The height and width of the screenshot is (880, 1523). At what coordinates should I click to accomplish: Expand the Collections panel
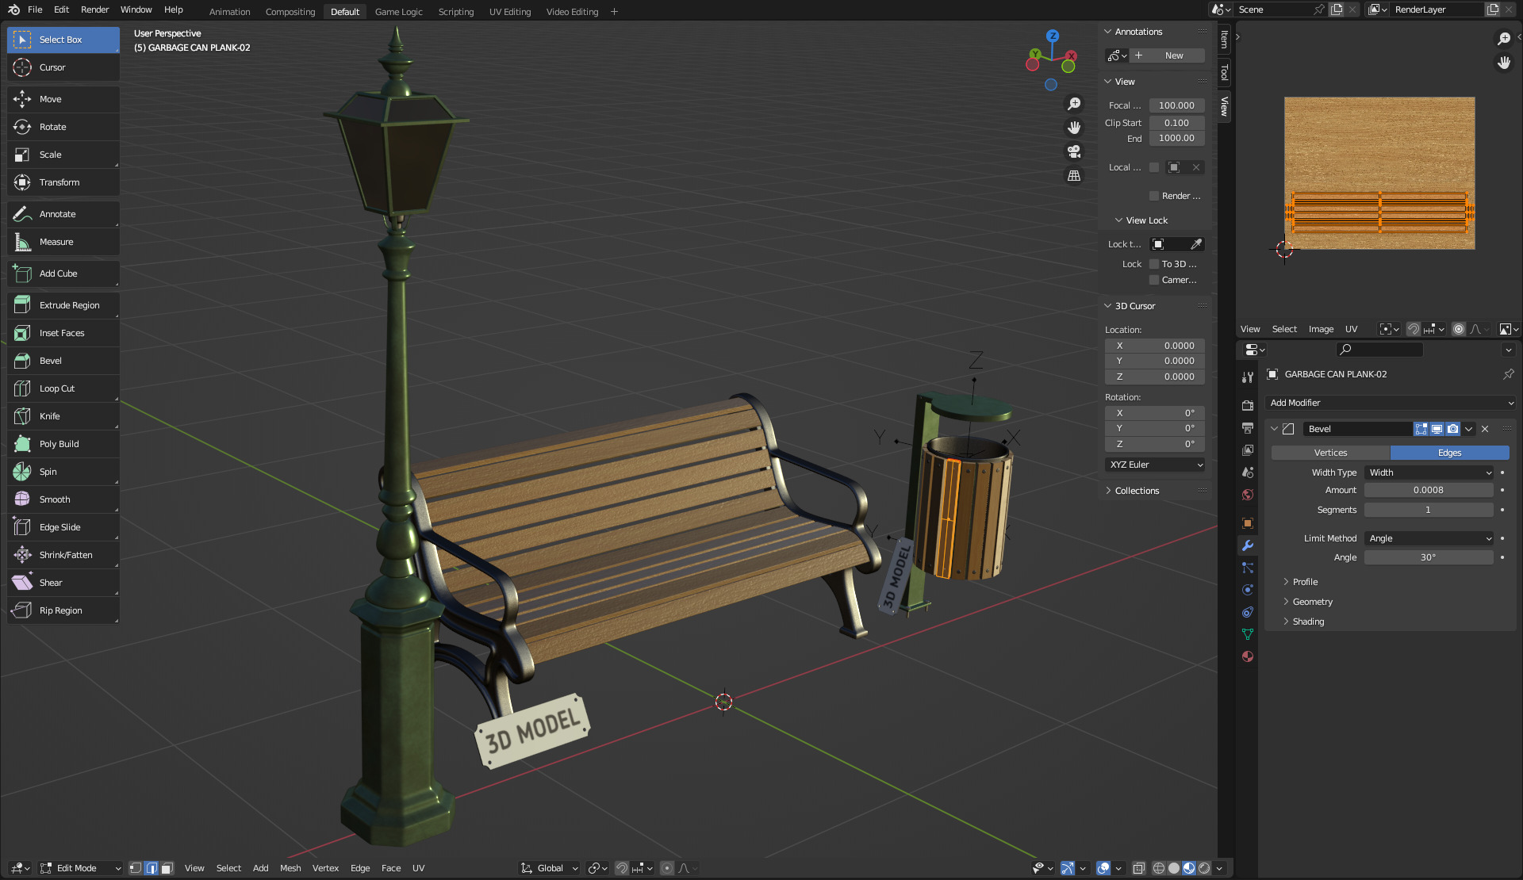click(x=1137, y=491)
